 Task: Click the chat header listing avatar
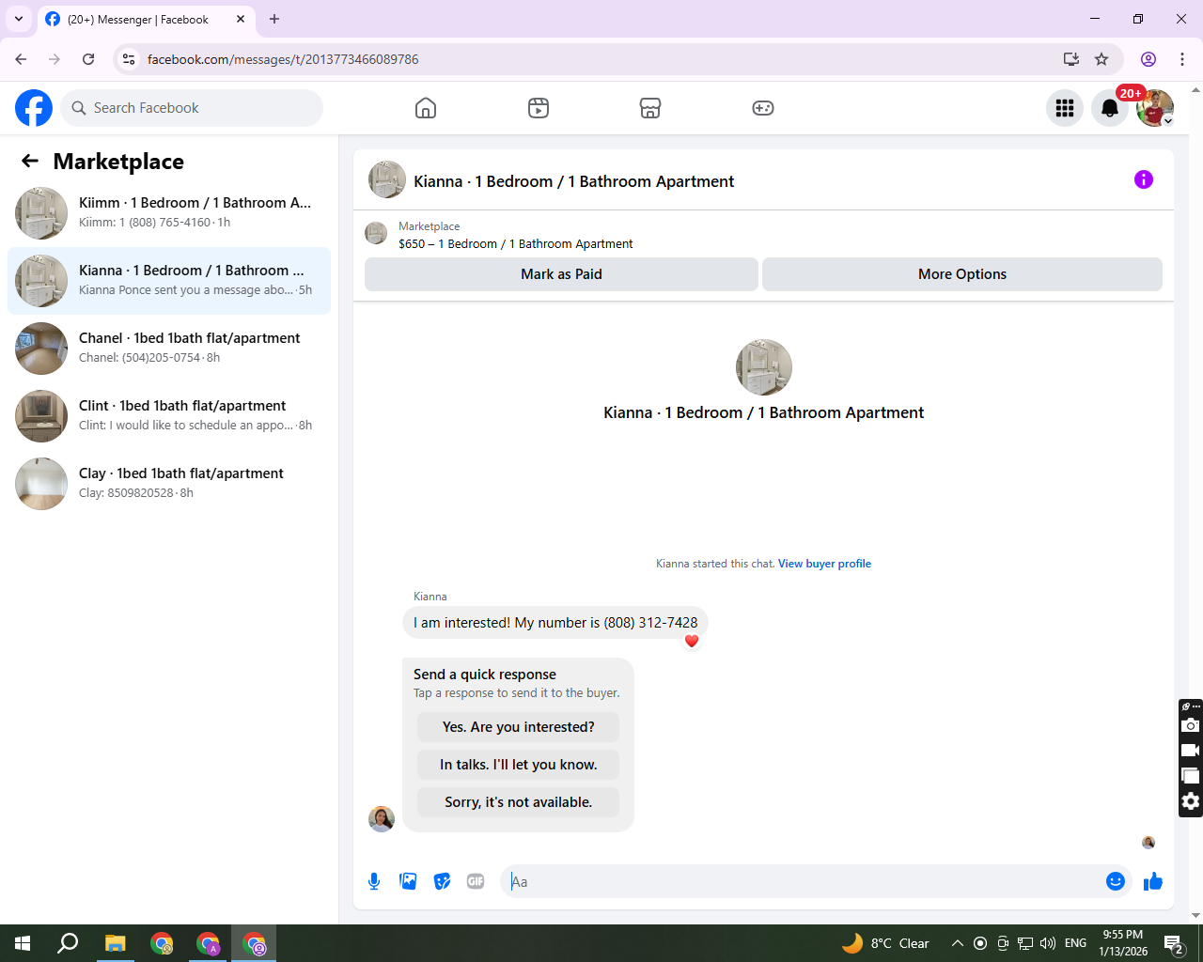click(x=387, y=179)
